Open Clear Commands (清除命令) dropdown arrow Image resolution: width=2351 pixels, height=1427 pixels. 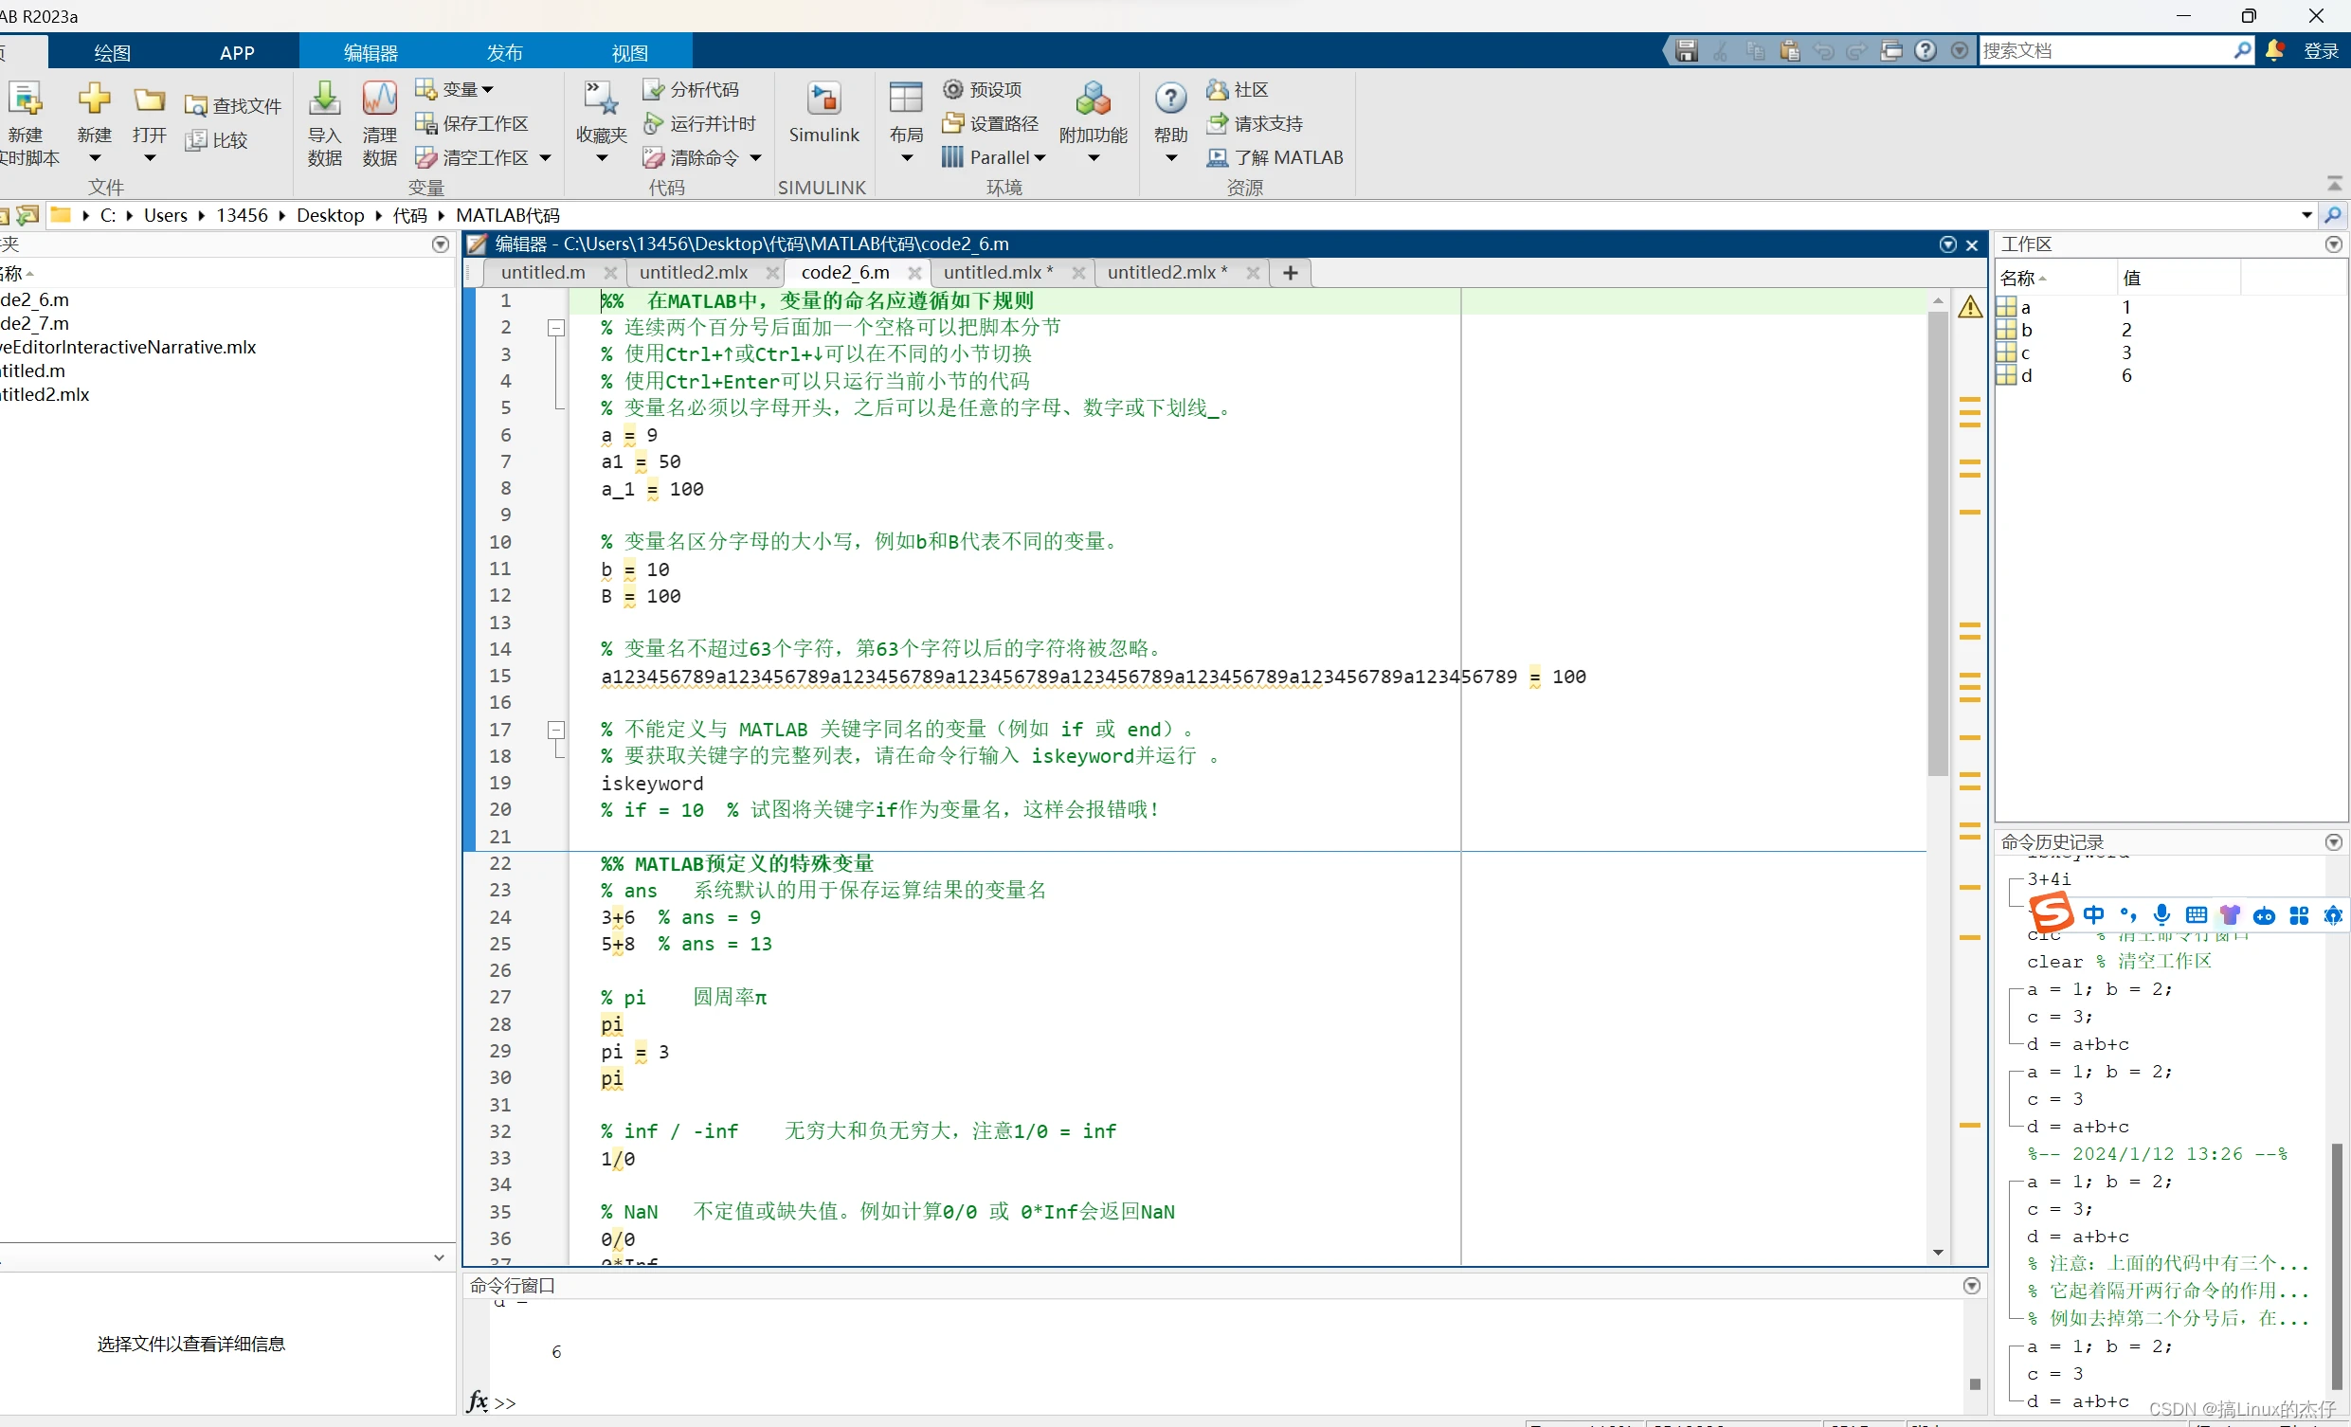tap(755, 157)
